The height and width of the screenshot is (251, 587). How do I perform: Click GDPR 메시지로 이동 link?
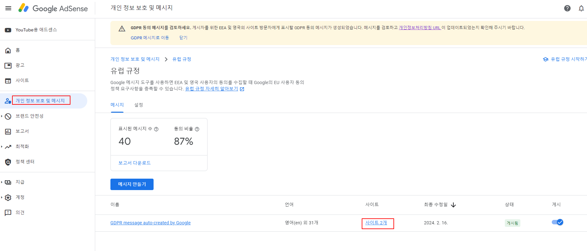150,38
